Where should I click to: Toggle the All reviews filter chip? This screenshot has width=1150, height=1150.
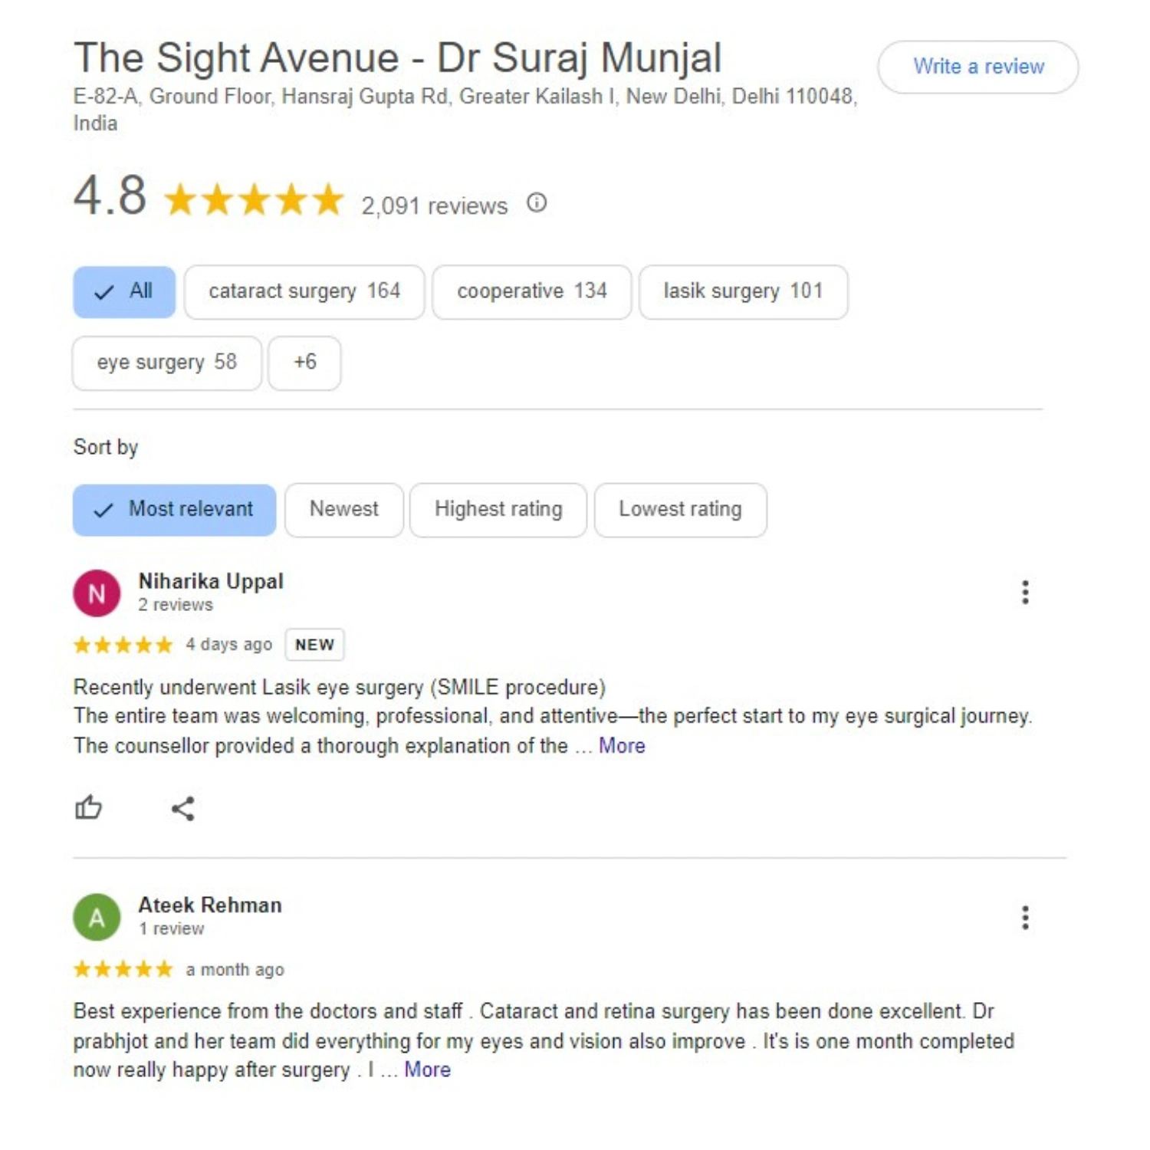[x=124, y=292]
